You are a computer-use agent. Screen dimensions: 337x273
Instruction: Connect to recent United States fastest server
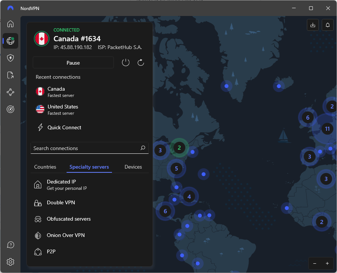point(90,110)
